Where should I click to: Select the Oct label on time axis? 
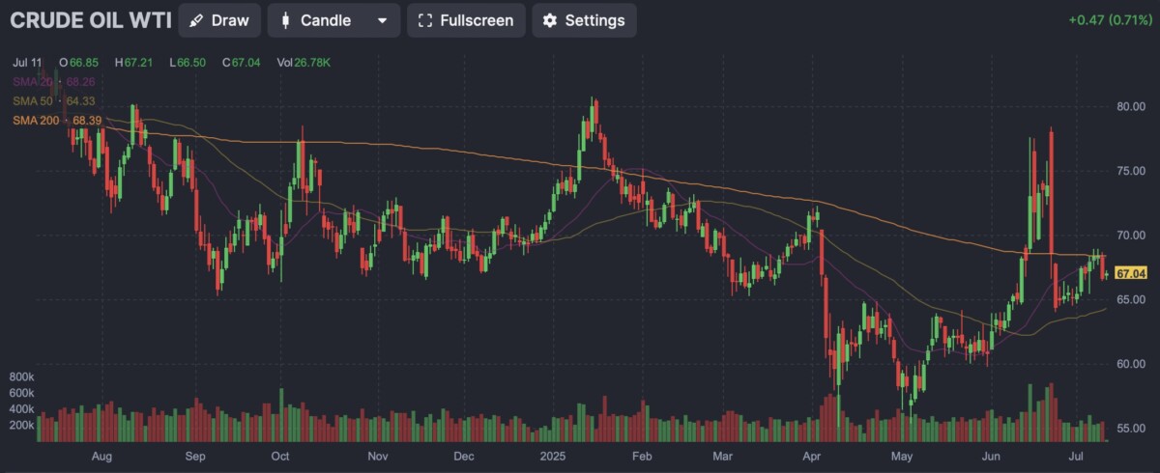(281, 455)
